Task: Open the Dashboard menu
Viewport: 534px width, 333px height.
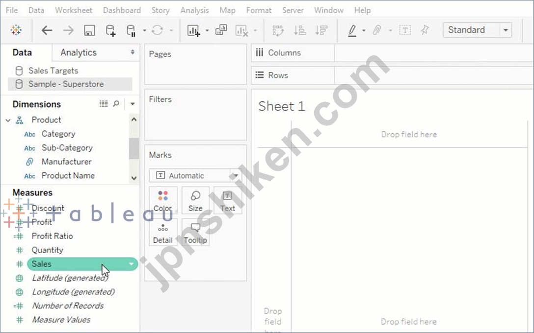Action: (122, 10)
